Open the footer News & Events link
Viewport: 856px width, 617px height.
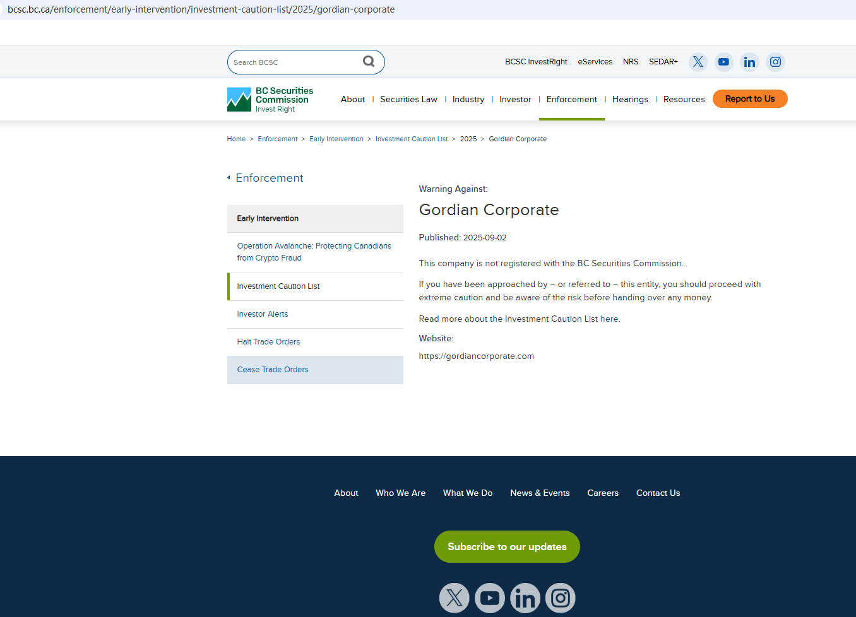click(540, 493)
